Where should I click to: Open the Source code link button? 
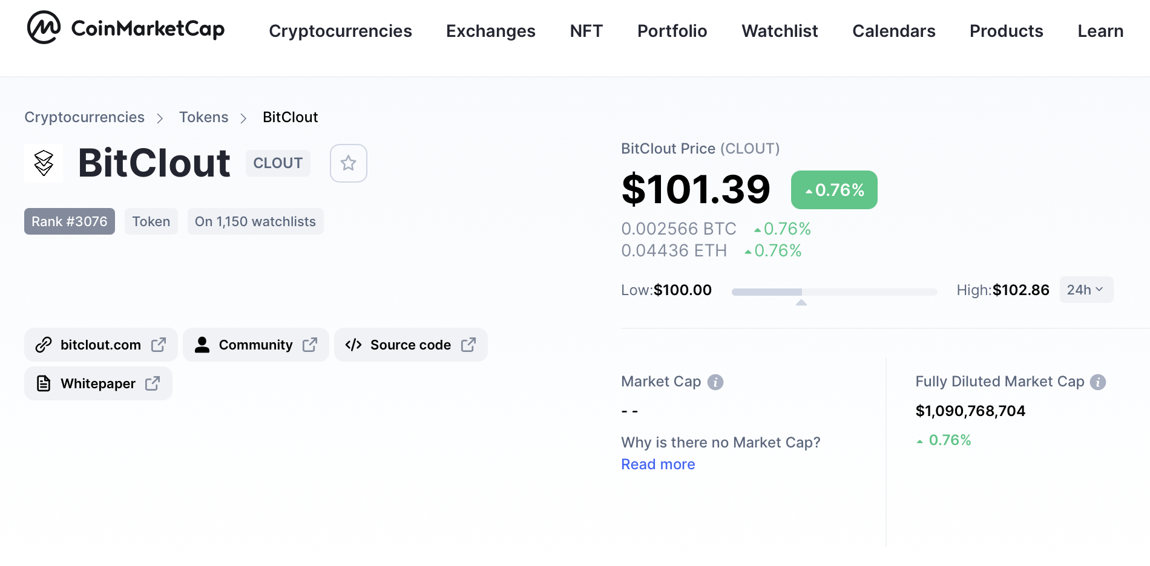(x=411, y=345)
